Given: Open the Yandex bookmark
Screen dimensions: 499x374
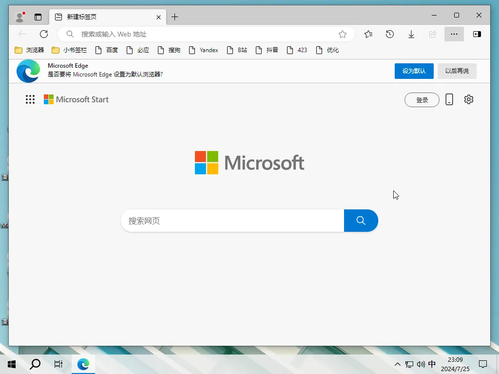Looking at the screenshot, I should pos(204,50).
